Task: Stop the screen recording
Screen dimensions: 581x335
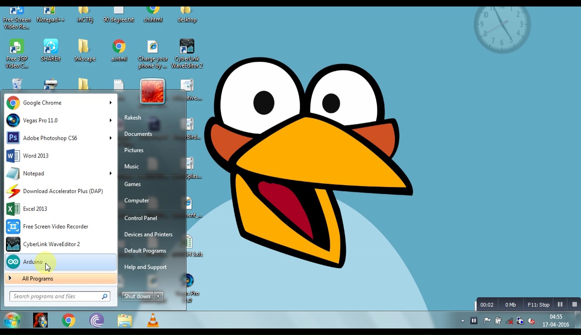Action: (x=574, y=305)
